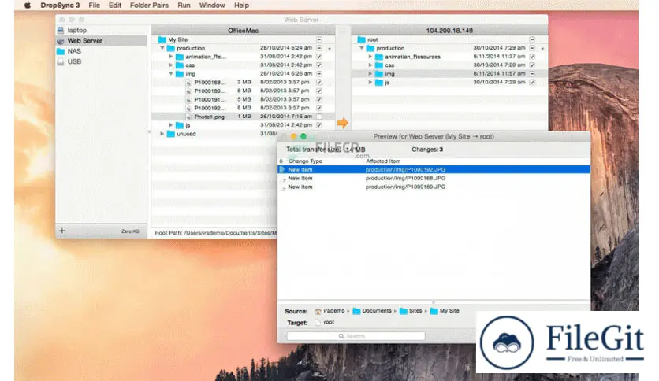Open the Folder Pairs menu
The image size is (659, 381).
pyautogui.click(x=149, y=5)
